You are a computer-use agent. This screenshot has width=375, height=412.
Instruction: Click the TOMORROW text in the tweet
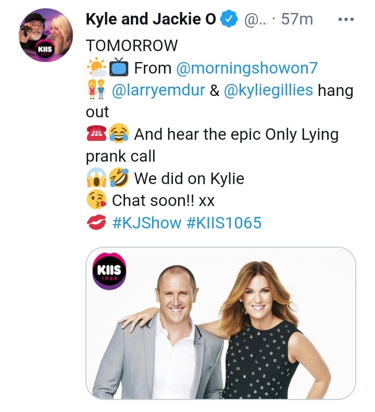[131, 45]
